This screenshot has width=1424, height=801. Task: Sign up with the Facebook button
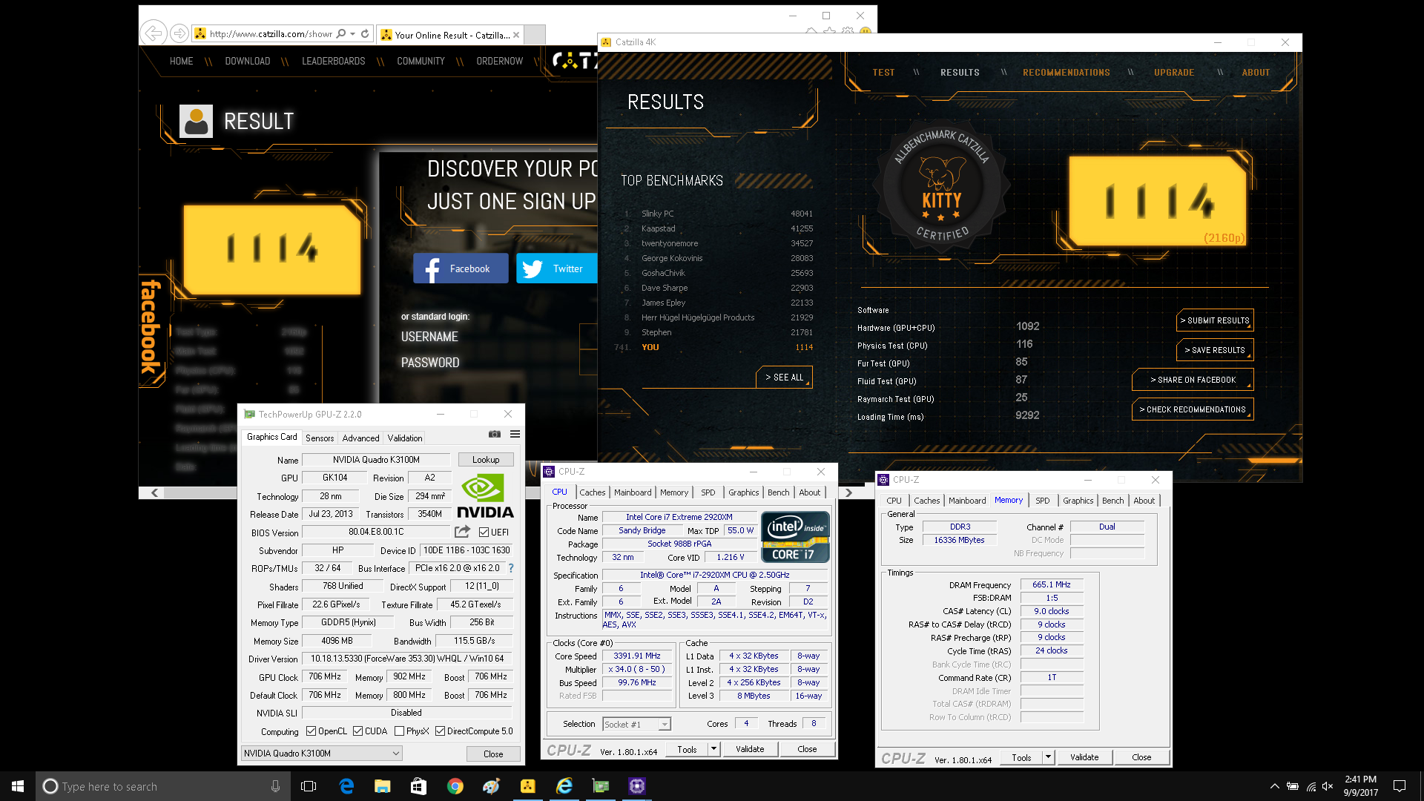click(461, 268)
